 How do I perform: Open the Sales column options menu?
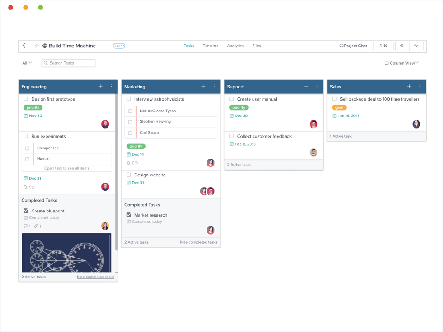pos(419,87)
